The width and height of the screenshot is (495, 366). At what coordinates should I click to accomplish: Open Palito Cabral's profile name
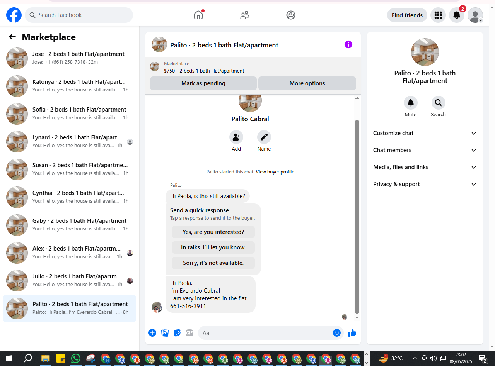pos(250,119)
